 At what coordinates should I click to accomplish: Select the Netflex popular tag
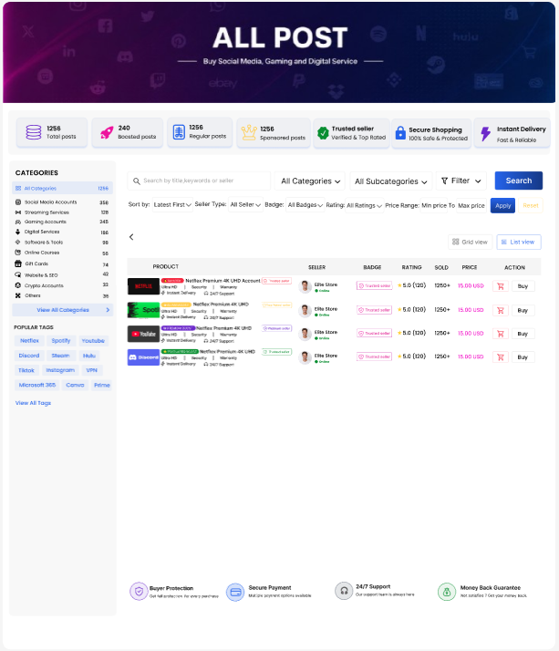pyautogui.click(x=29, y=340)
